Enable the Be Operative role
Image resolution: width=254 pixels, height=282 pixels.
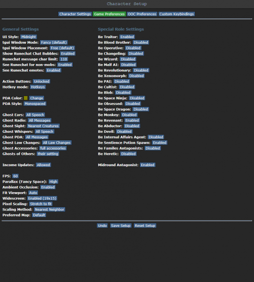click(133, 48)
